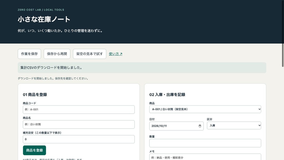Open the calendar picker icon in 日付
The height and width of the screenshot is (160, 284).
[x=200, y=126]
